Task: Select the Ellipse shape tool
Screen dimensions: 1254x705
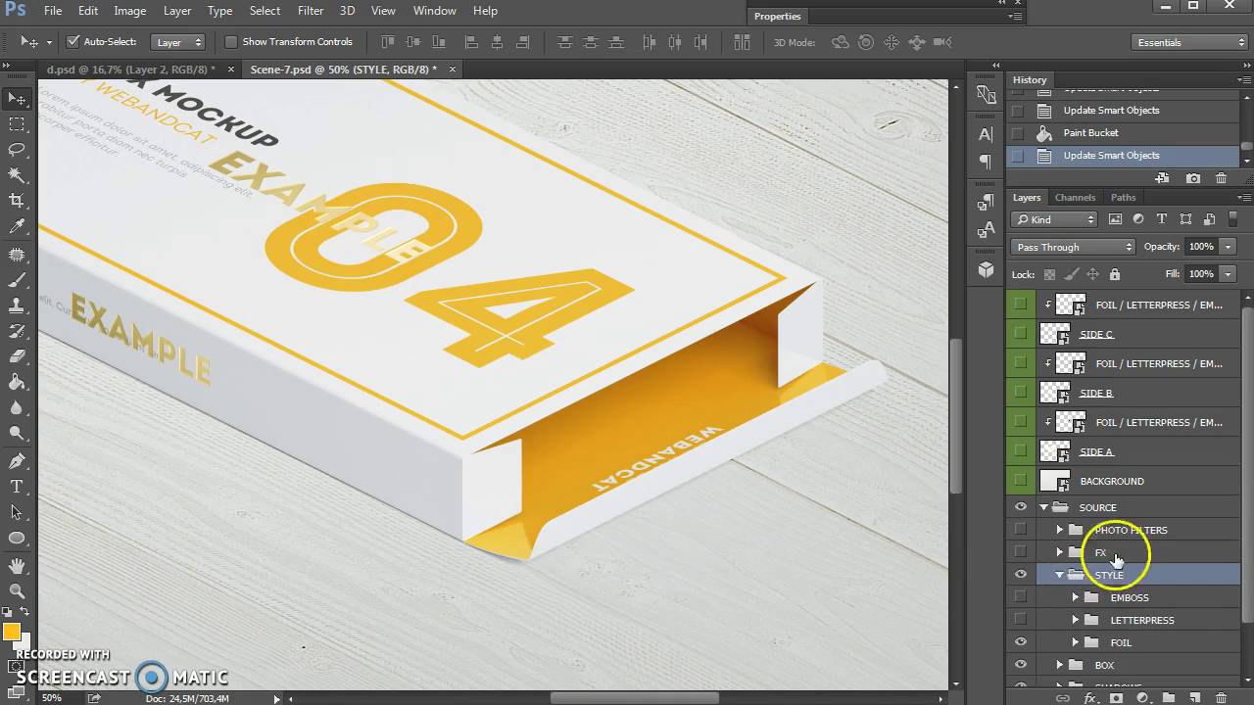Action: pyautogui.click(x=17, y=539)
